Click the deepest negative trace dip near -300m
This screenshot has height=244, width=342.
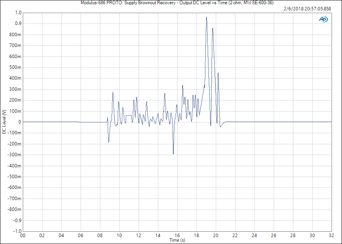[173, 154]
